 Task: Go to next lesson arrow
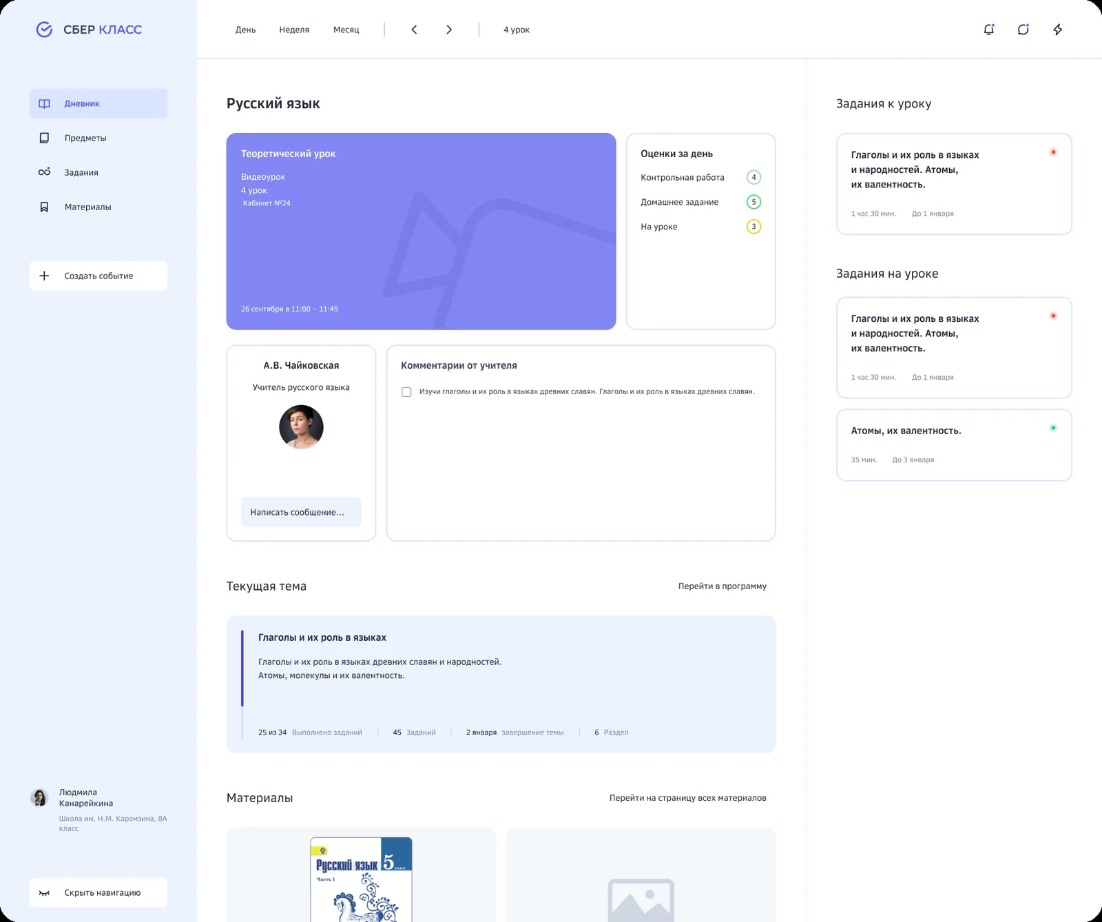click(449, 30)
